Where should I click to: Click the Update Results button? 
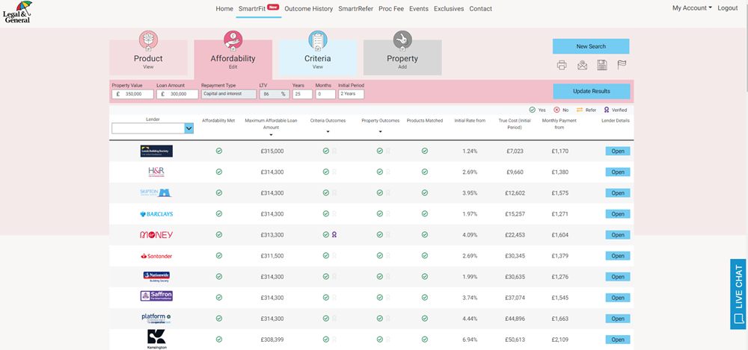(x=592, y=91)
